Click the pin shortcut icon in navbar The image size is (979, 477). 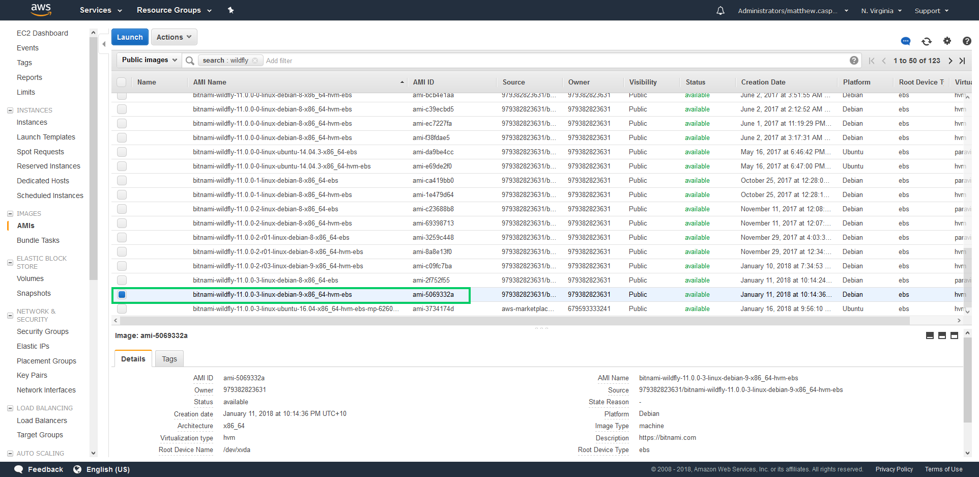231,10
